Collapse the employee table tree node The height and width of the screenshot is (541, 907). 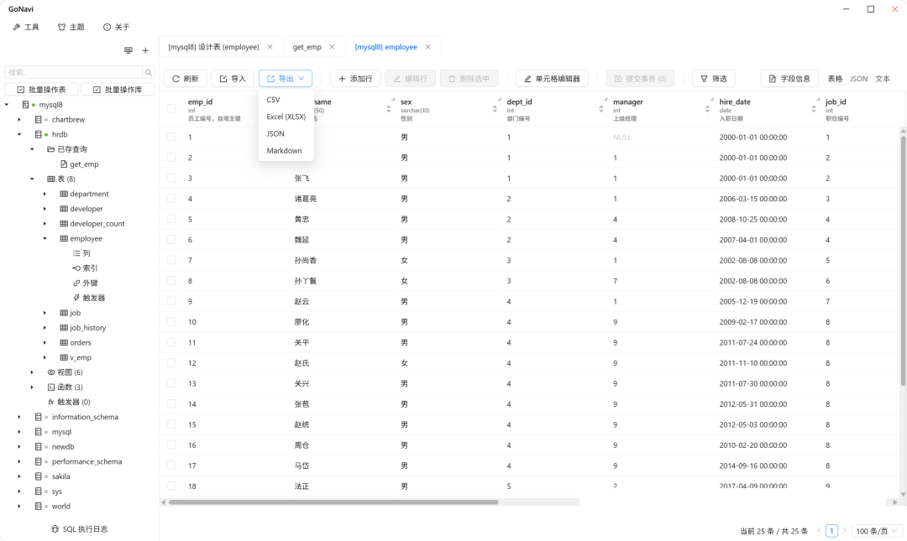click(x=45, y=239)
